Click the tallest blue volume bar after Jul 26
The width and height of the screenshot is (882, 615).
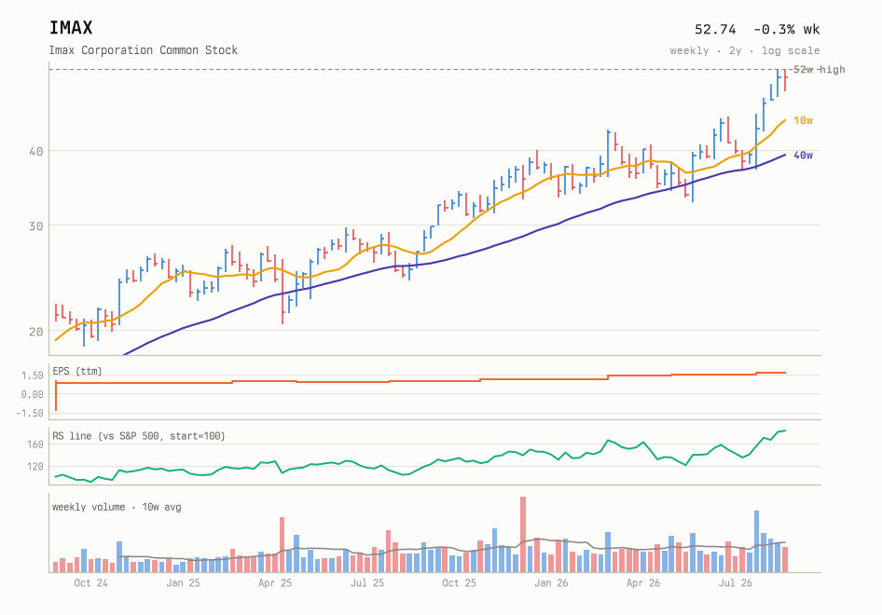click(756, 541)
